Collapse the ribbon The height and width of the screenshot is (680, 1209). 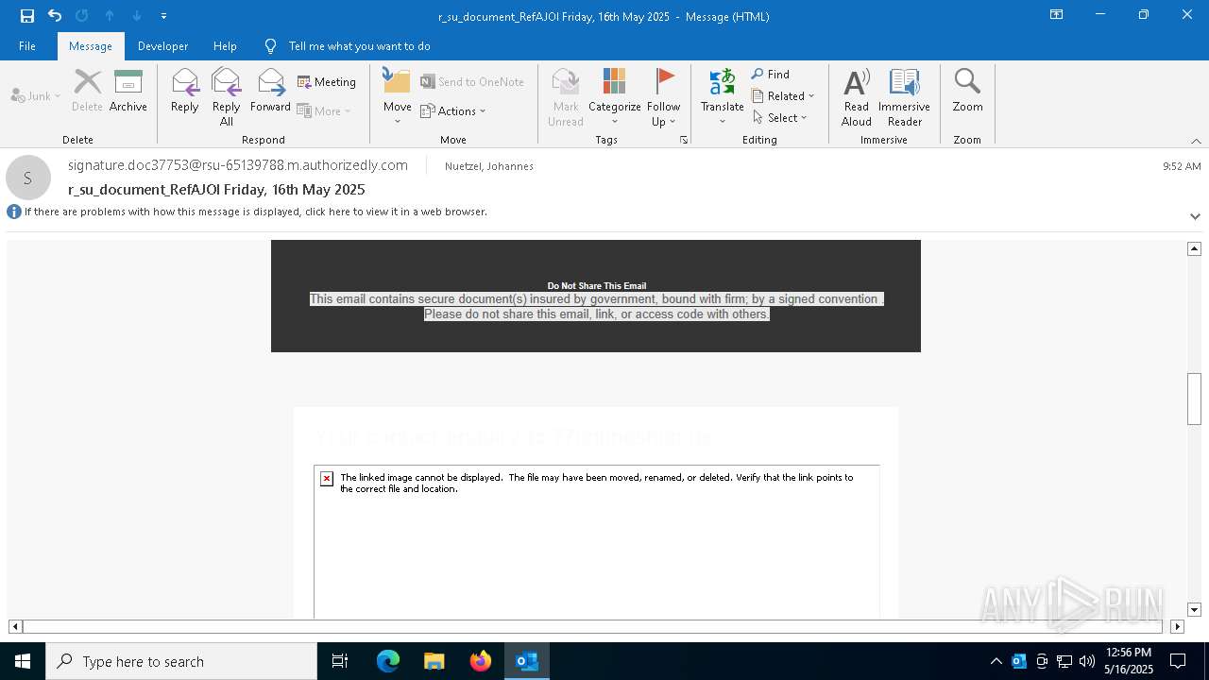[x=1196, y=141]
